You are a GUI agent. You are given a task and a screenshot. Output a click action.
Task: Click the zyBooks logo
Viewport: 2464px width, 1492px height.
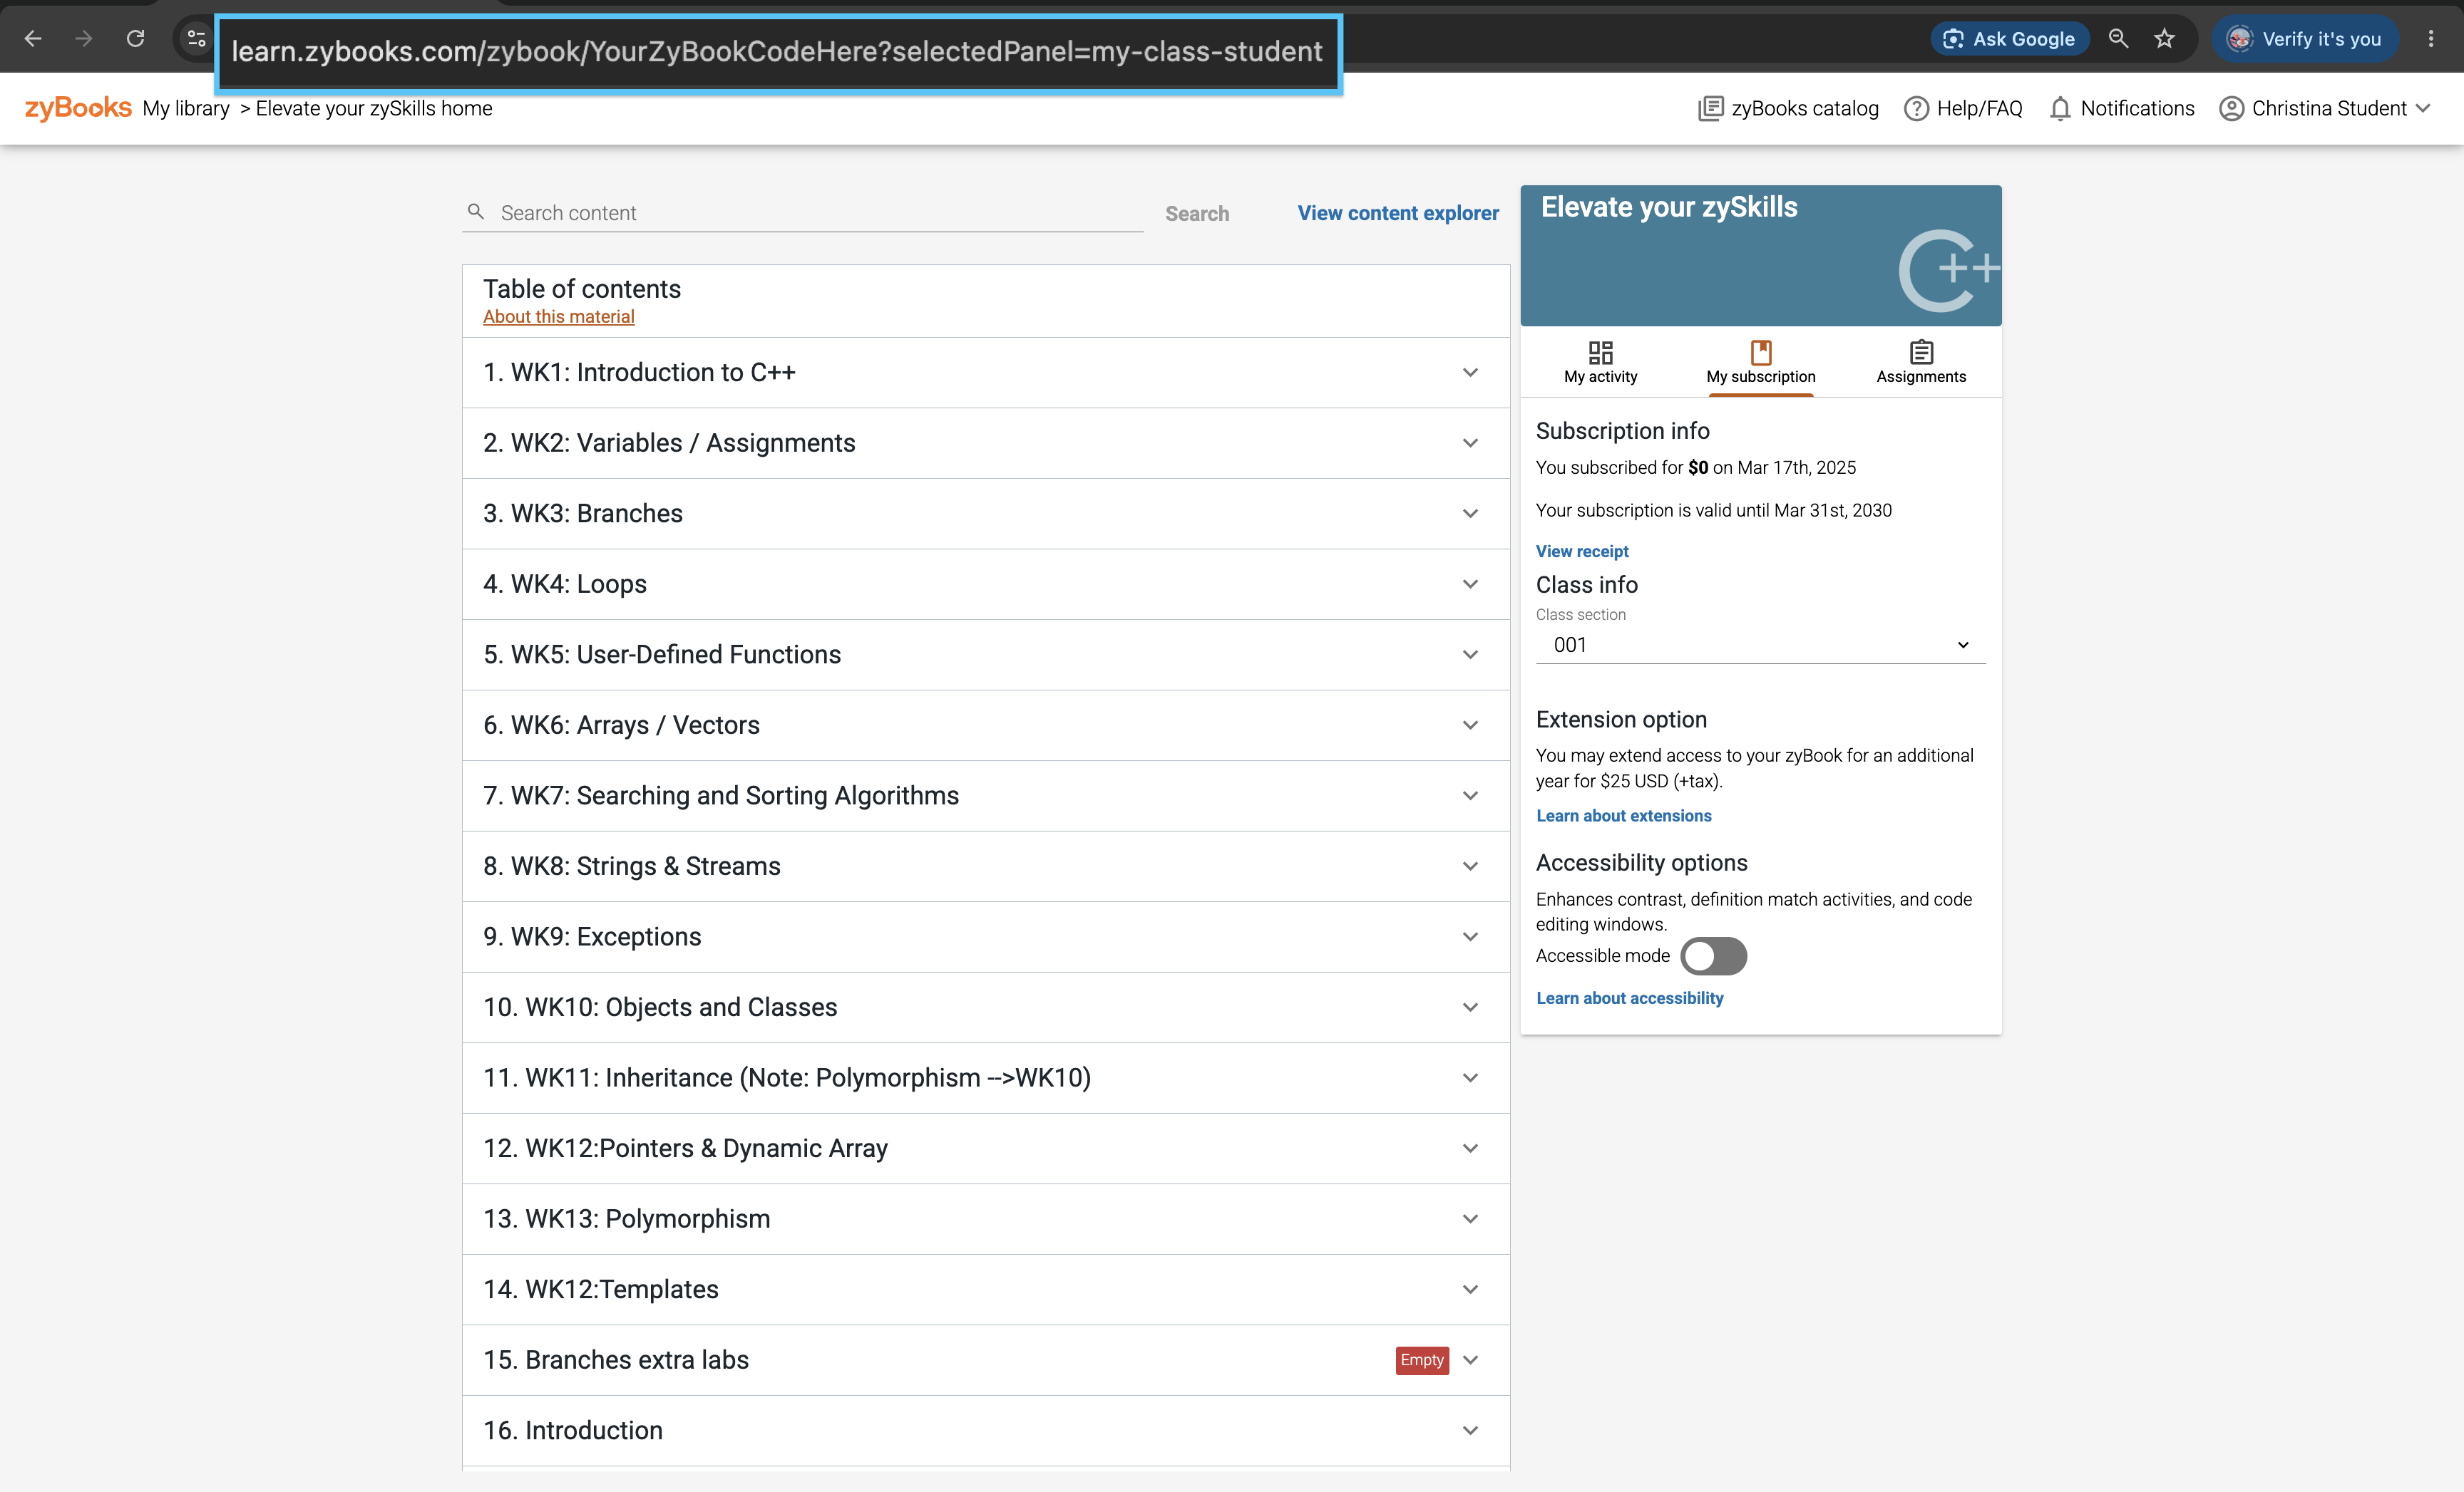[78, 108]
